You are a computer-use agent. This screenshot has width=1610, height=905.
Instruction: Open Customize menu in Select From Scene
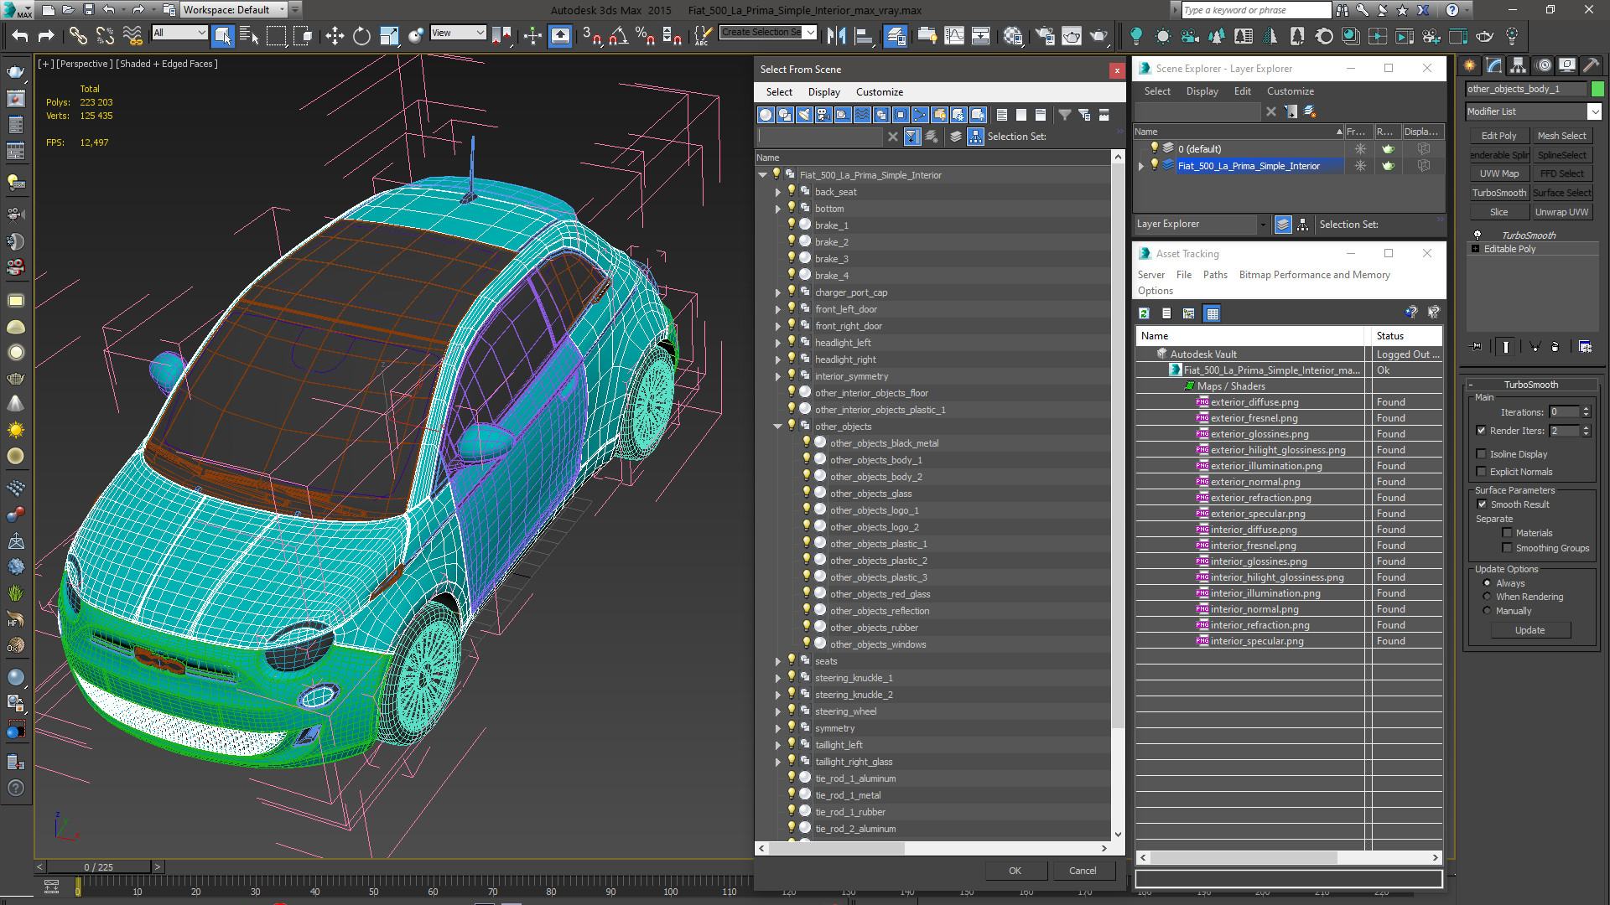coord(879,92)
